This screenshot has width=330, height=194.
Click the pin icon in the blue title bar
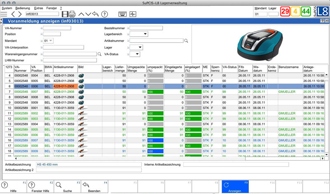coord(322,21)
